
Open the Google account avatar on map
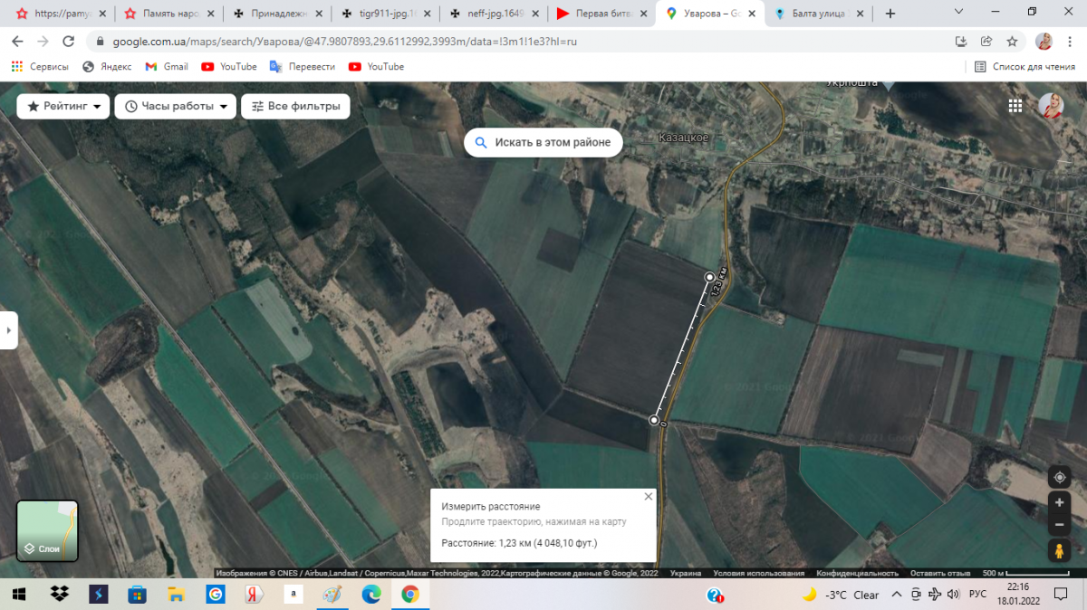point(1051,106)
